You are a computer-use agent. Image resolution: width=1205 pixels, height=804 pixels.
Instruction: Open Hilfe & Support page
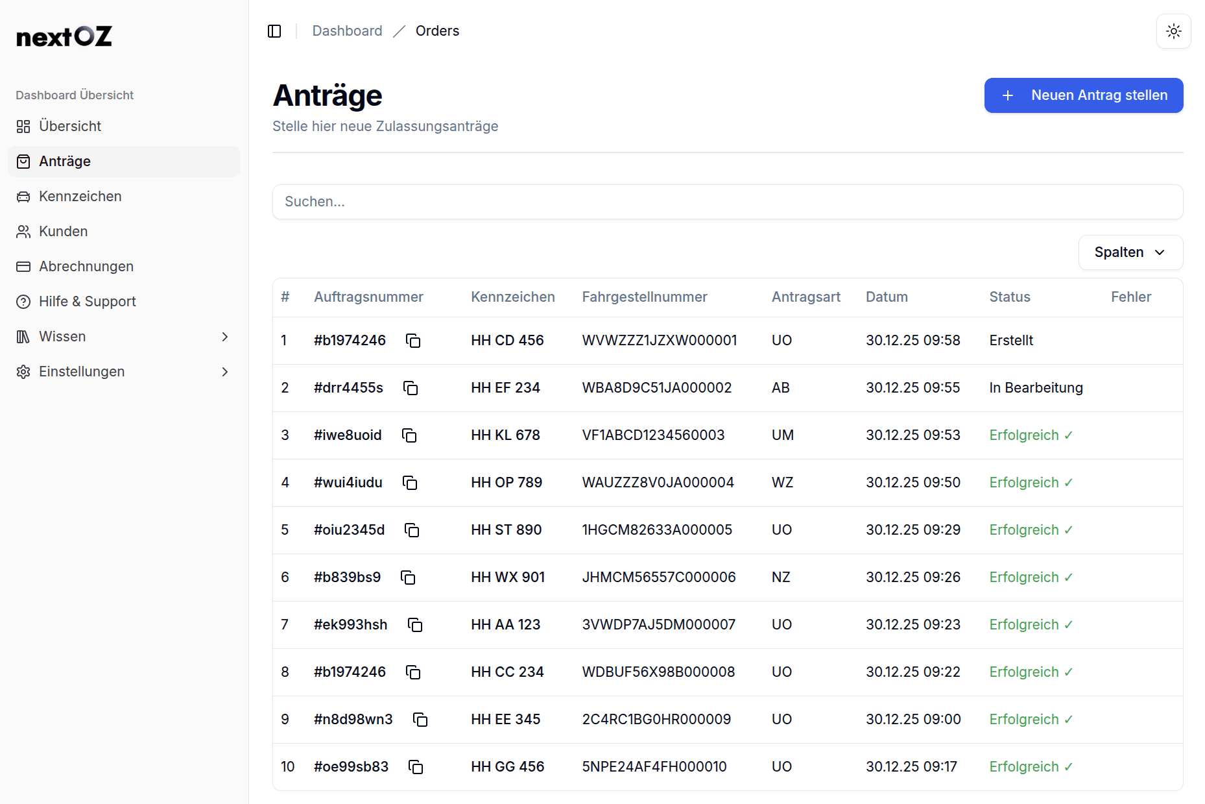[87, 302]
